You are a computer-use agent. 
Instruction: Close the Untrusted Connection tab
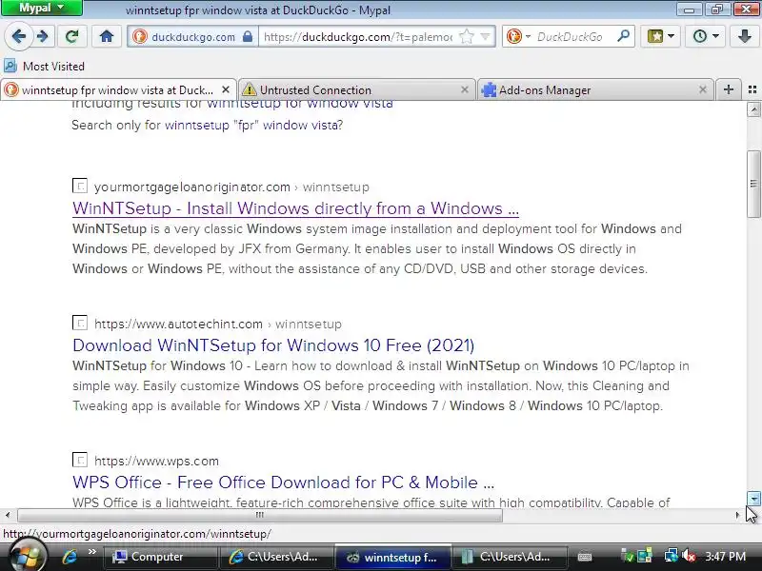click(x=465, y=89)
